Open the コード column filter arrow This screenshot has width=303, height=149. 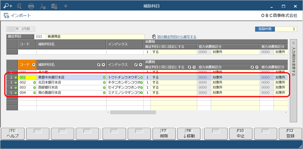click(34, 65)
